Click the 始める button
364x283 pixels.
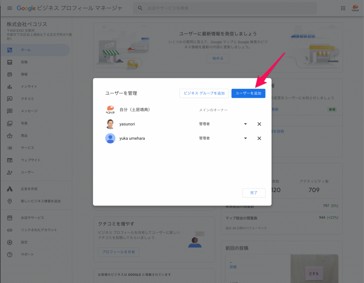click(218, 58)
